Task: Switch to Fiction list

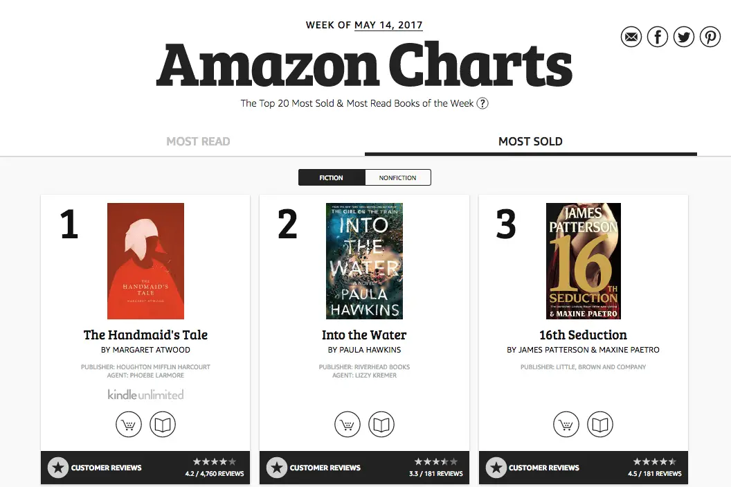Action: [332, 178]
